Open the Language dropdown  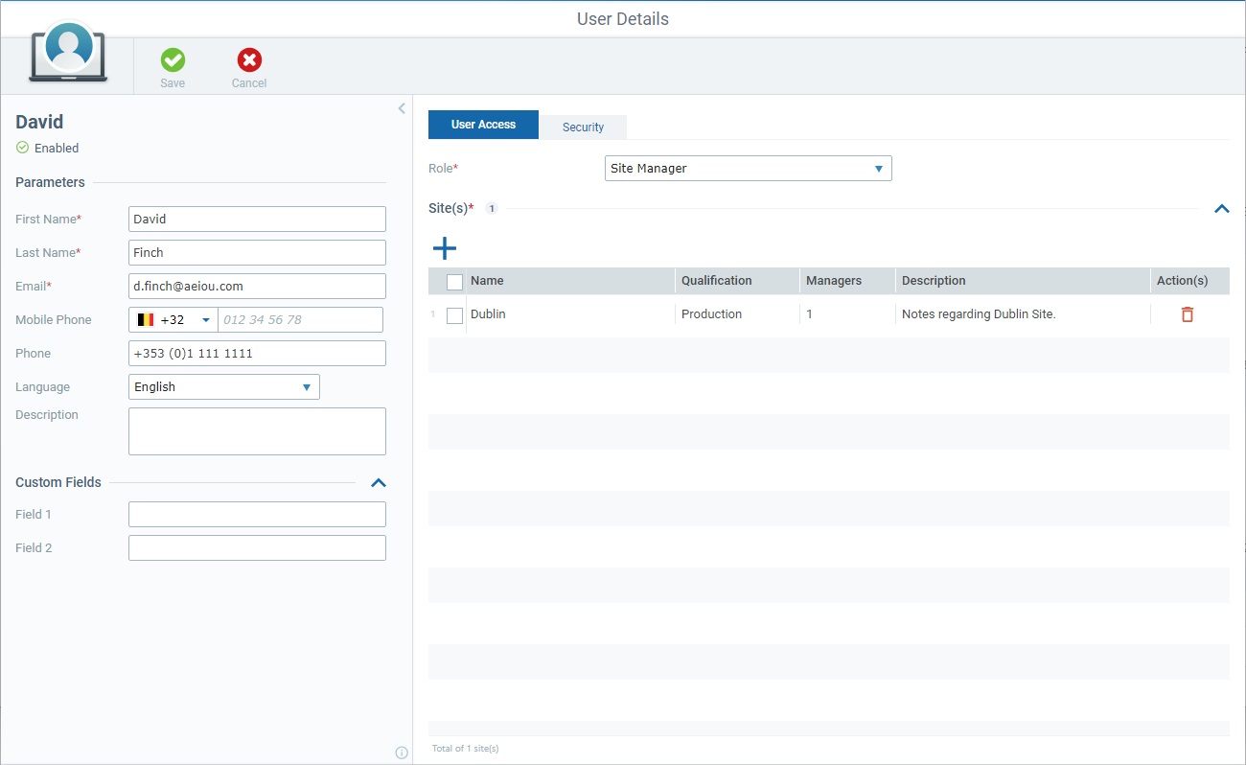pos(224,387)
